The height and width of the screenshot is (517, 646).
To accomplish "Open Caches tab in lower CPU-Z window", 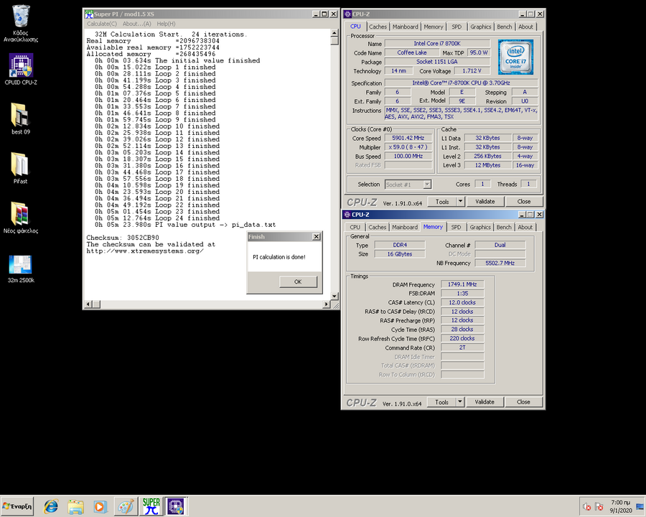I will pos(378,227).
